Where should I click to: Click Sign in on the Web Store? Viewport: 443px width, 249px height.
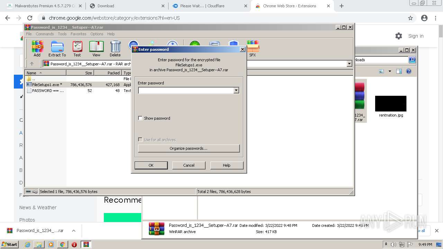tap(416, 36)
